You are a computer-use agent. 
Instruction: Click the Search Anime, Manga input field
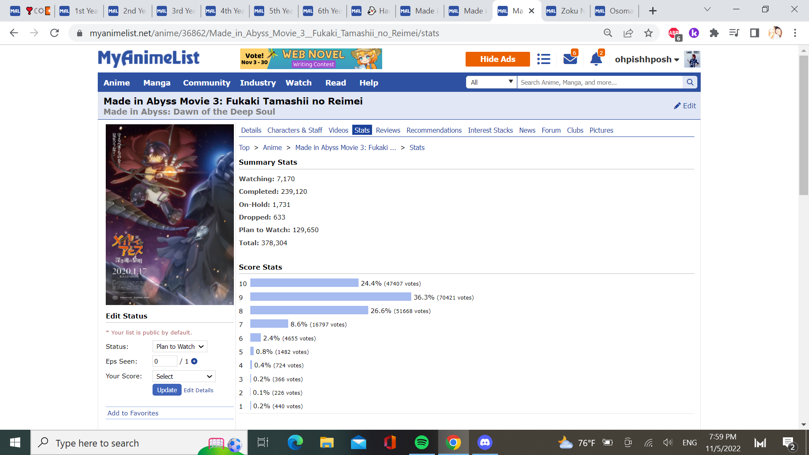click(x=600, y=82)
